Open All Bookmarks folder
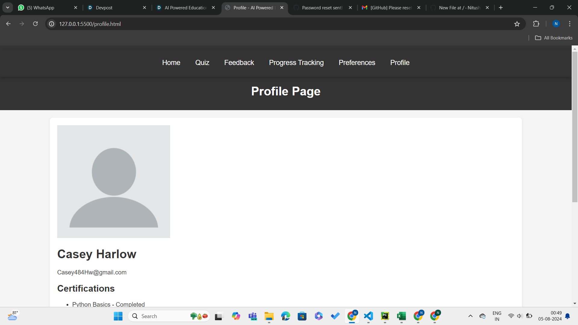 tap(554, 38)
